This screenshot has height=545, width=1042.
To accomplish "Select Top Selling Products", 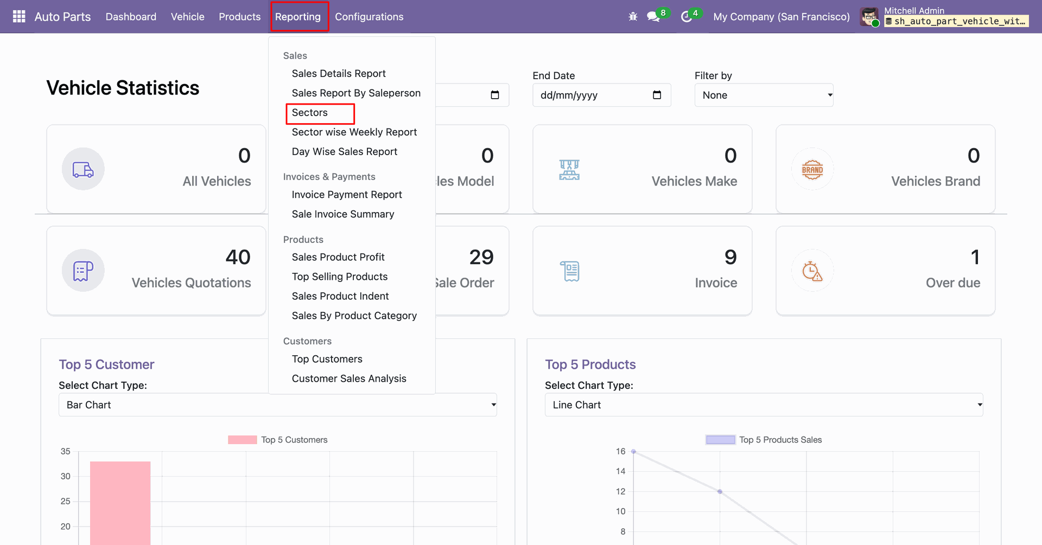I will click(340, 276).
